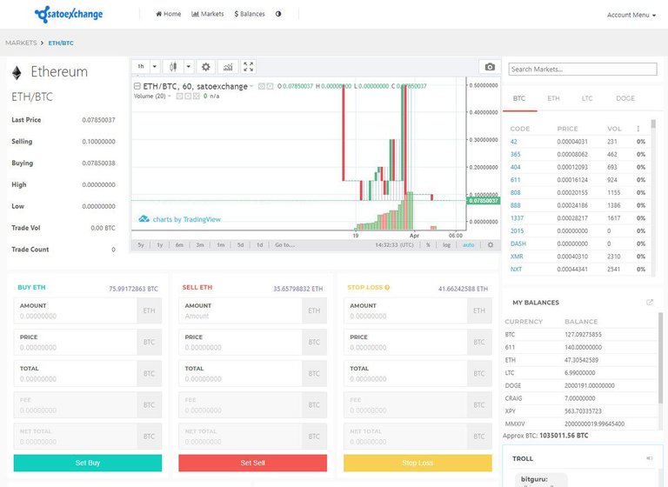The width and height of the screenshot is (668, 487).
Task: Go to Home in the navigation bar
Action: coord(168,14)
